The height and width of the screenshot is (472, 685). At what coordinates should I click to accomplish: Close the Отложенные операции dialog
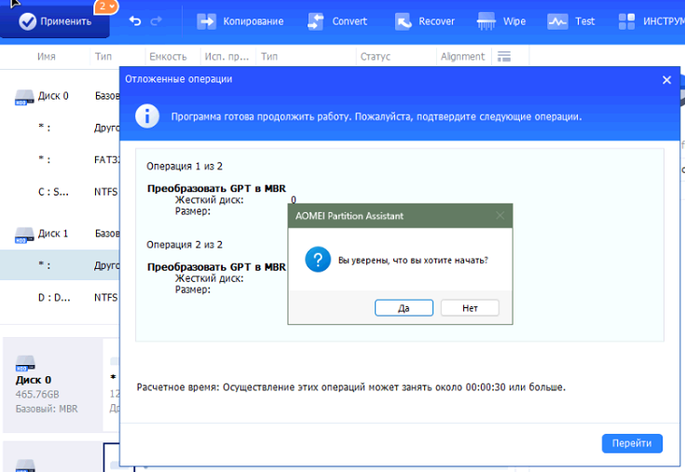pyautogui.click(x=666, y=80)
